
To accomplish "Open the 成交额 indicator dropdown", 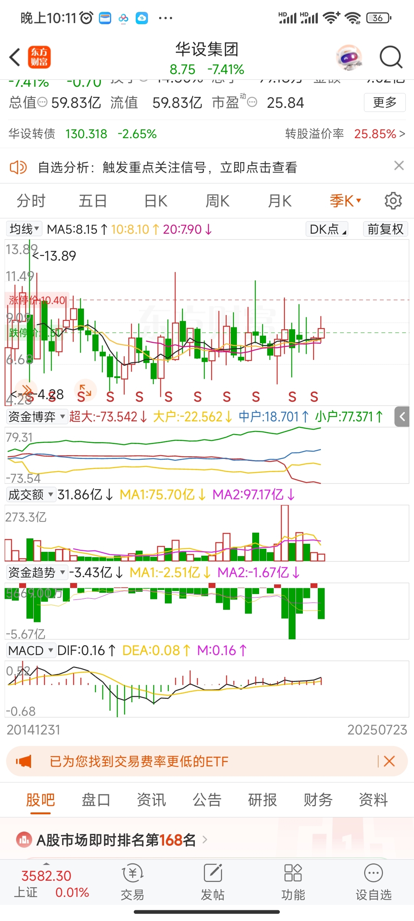I will 31,495.
